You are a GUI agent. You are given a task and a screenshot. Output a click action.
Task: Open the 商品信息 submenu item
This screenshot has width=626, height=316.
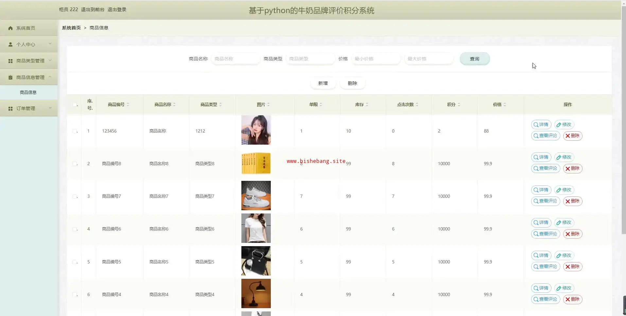(28, 92)
